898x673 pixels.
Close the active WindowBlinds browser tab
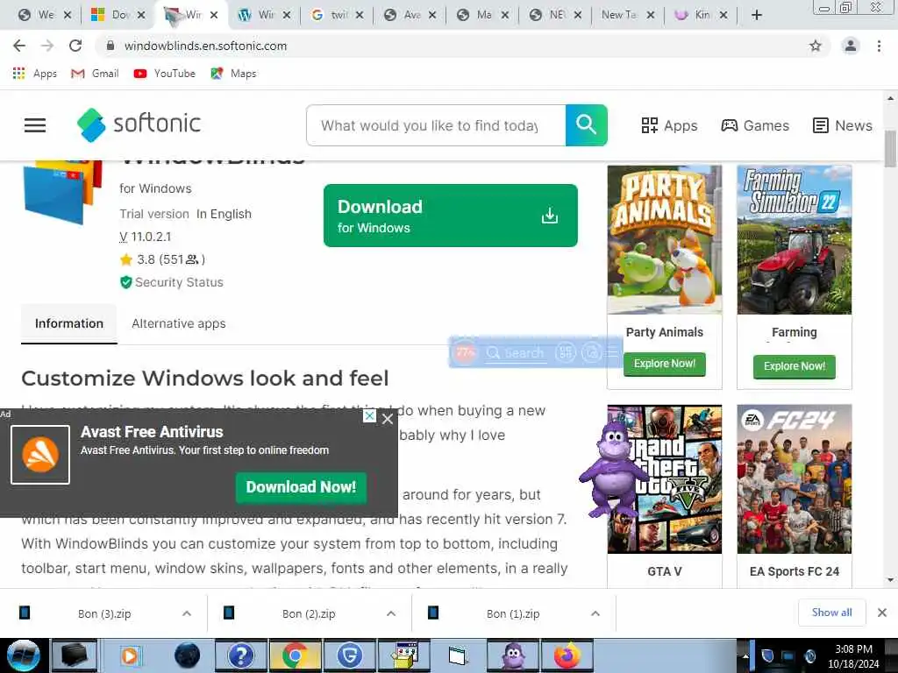214,15
